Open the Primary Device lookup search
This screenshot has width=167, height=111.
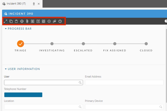(x=161, y=107)
